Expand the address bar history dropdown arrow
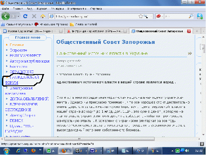Screen dimensions: 206x155 pyautogui.click(x=151, y=17)
